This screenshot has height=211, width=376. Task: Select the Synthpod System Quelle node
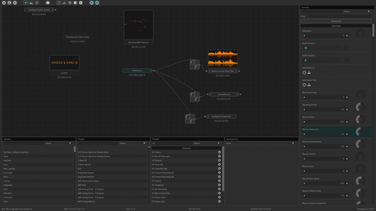[x=39, y=10]
